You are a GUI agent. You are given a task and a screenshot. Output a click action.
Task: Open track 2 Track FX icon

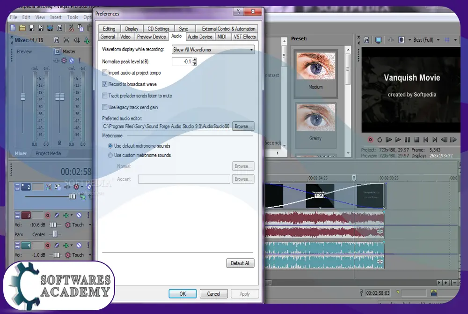tap(67, 187)
